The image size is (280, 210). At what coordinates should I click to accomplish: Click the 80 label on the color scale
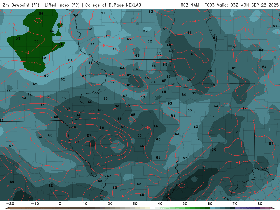(x=260, y=204)
